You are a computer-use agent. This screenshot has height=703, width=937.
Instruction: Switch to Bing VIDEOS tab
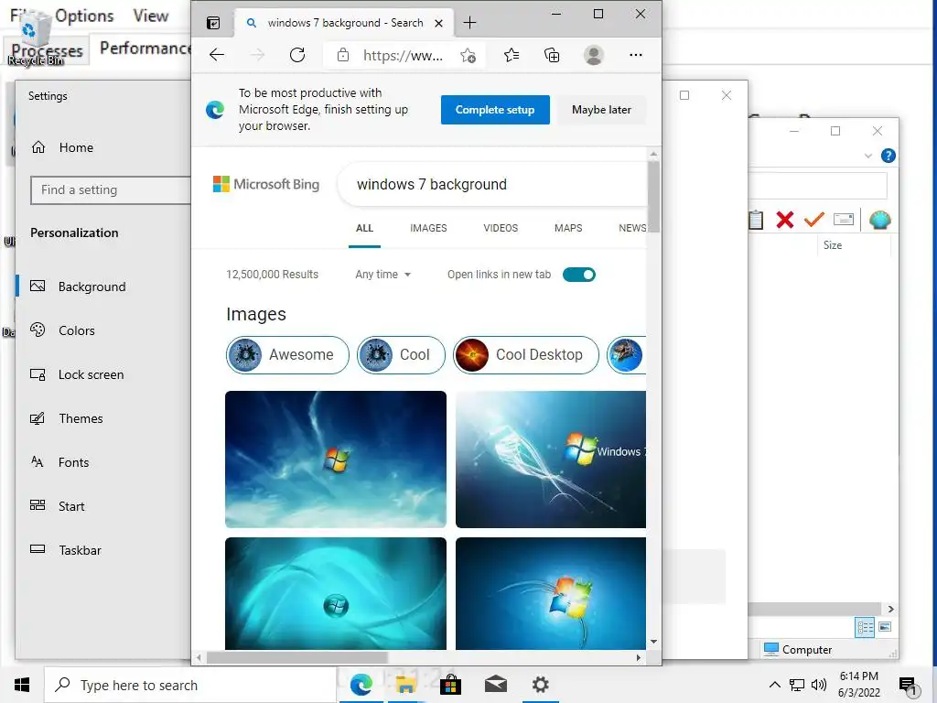click(501, 228)
